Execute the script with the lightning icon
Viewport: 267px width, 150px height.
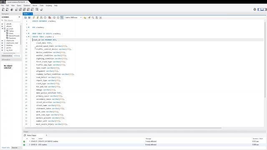click(x=34, y=17)
